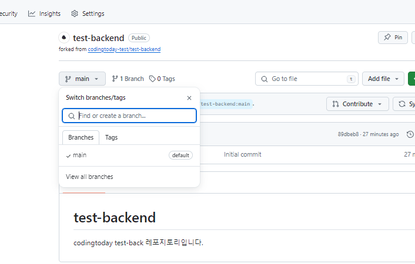
Task: Open the commit history clock icon
Action: click(410, 134)
